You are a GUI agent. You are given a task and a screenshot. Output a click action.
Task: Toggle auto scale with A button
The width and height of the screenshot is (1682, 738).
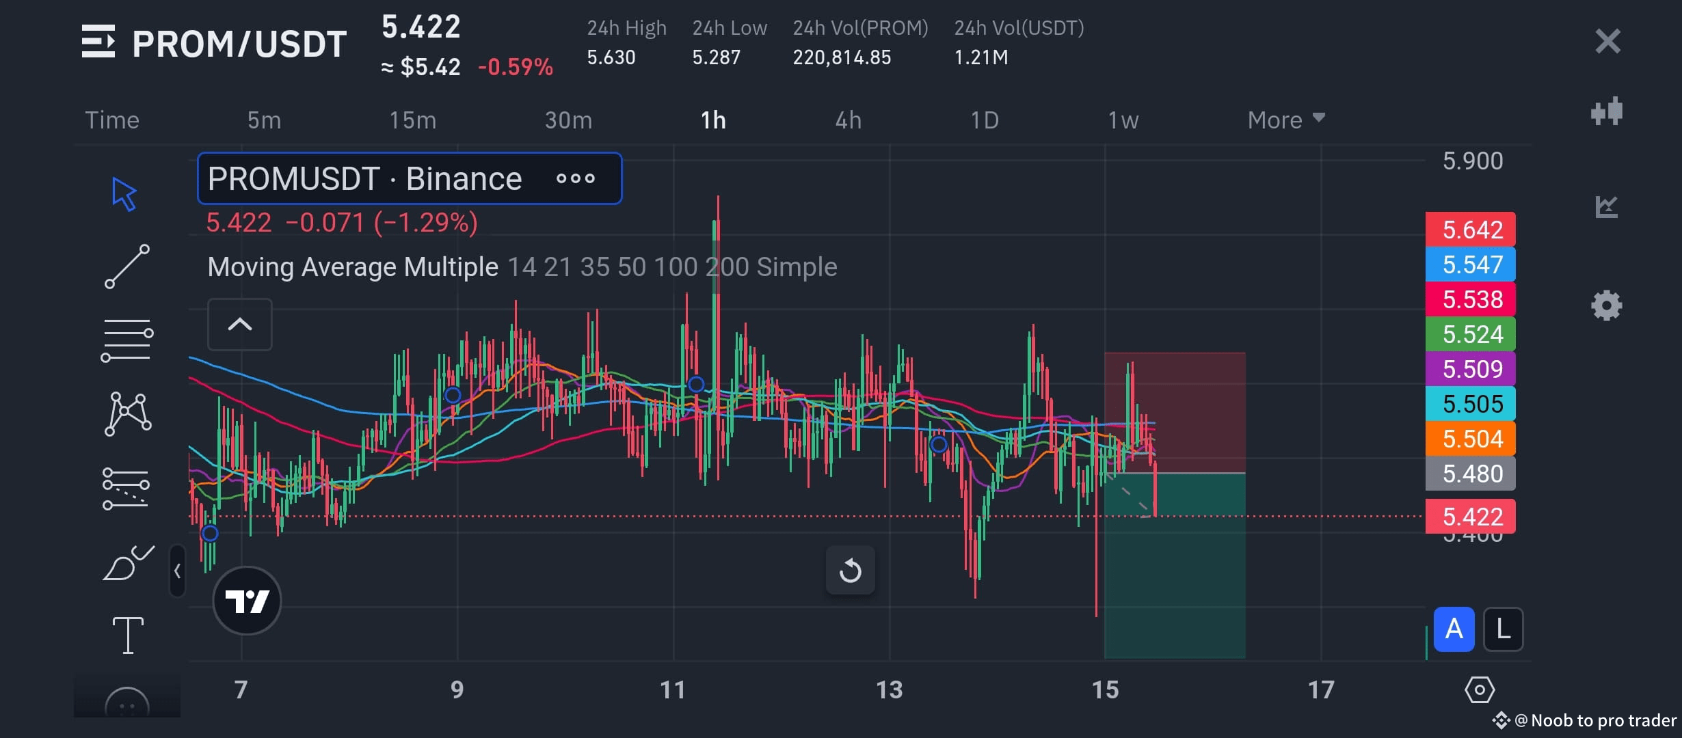click(x=1453, y=629)
